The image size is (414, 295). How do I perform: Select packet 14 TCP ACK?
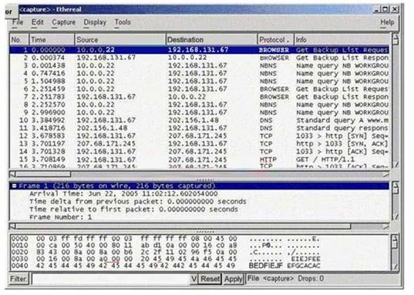pyautogui.click(x=200, y=152)
